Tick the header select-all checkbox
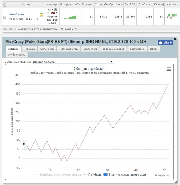 point(5,5)
